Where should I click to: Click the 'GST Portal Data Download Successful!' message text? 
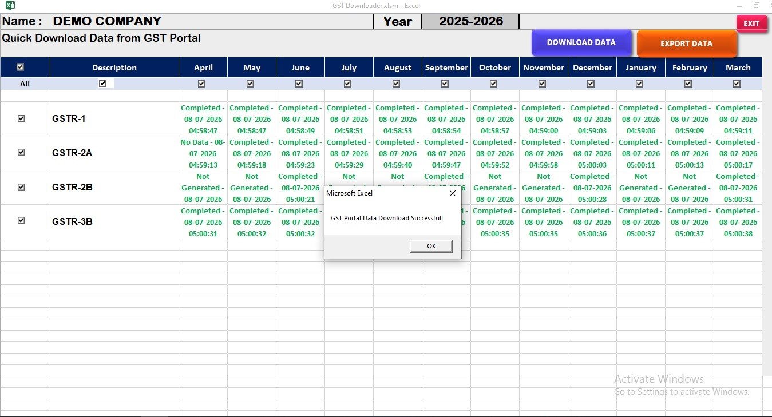point(387,218)
